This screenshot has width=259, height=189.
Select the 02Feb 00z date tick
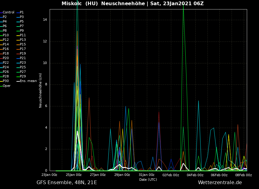pos(171,175)
